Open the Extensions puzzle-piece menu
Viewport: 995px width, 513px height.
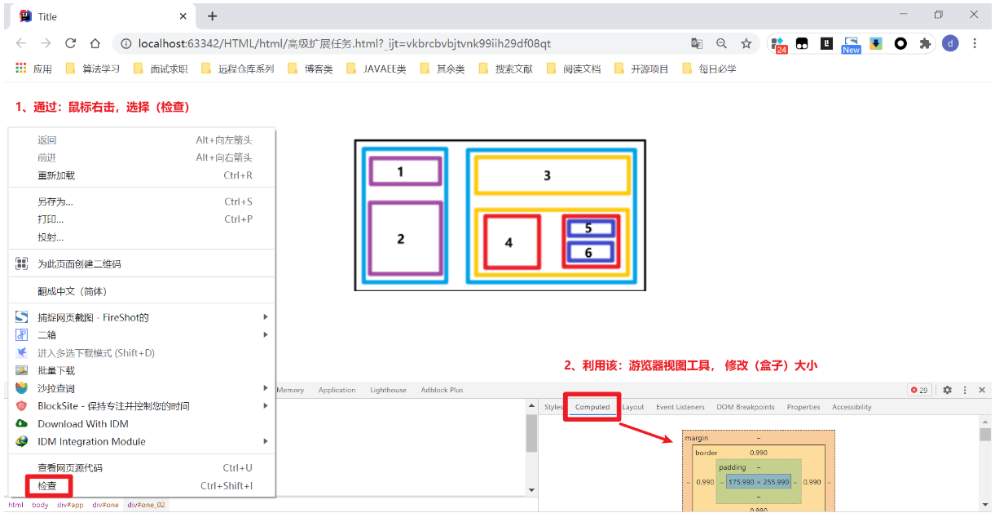pos(925,43)
